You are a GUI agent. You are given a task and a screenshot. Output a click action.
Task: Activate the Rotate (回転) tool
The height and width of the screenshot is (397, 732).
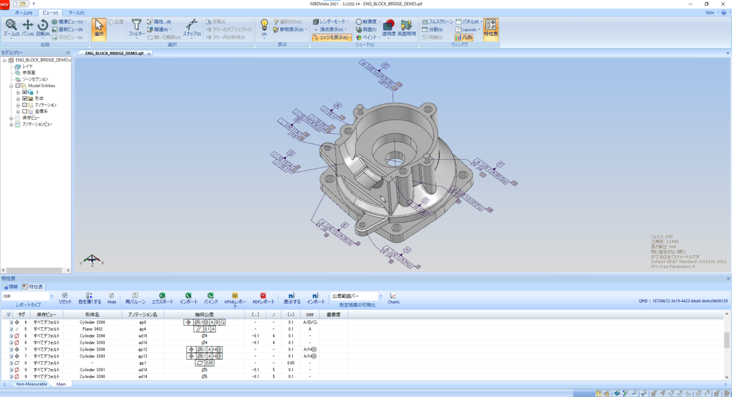[43, 26]
